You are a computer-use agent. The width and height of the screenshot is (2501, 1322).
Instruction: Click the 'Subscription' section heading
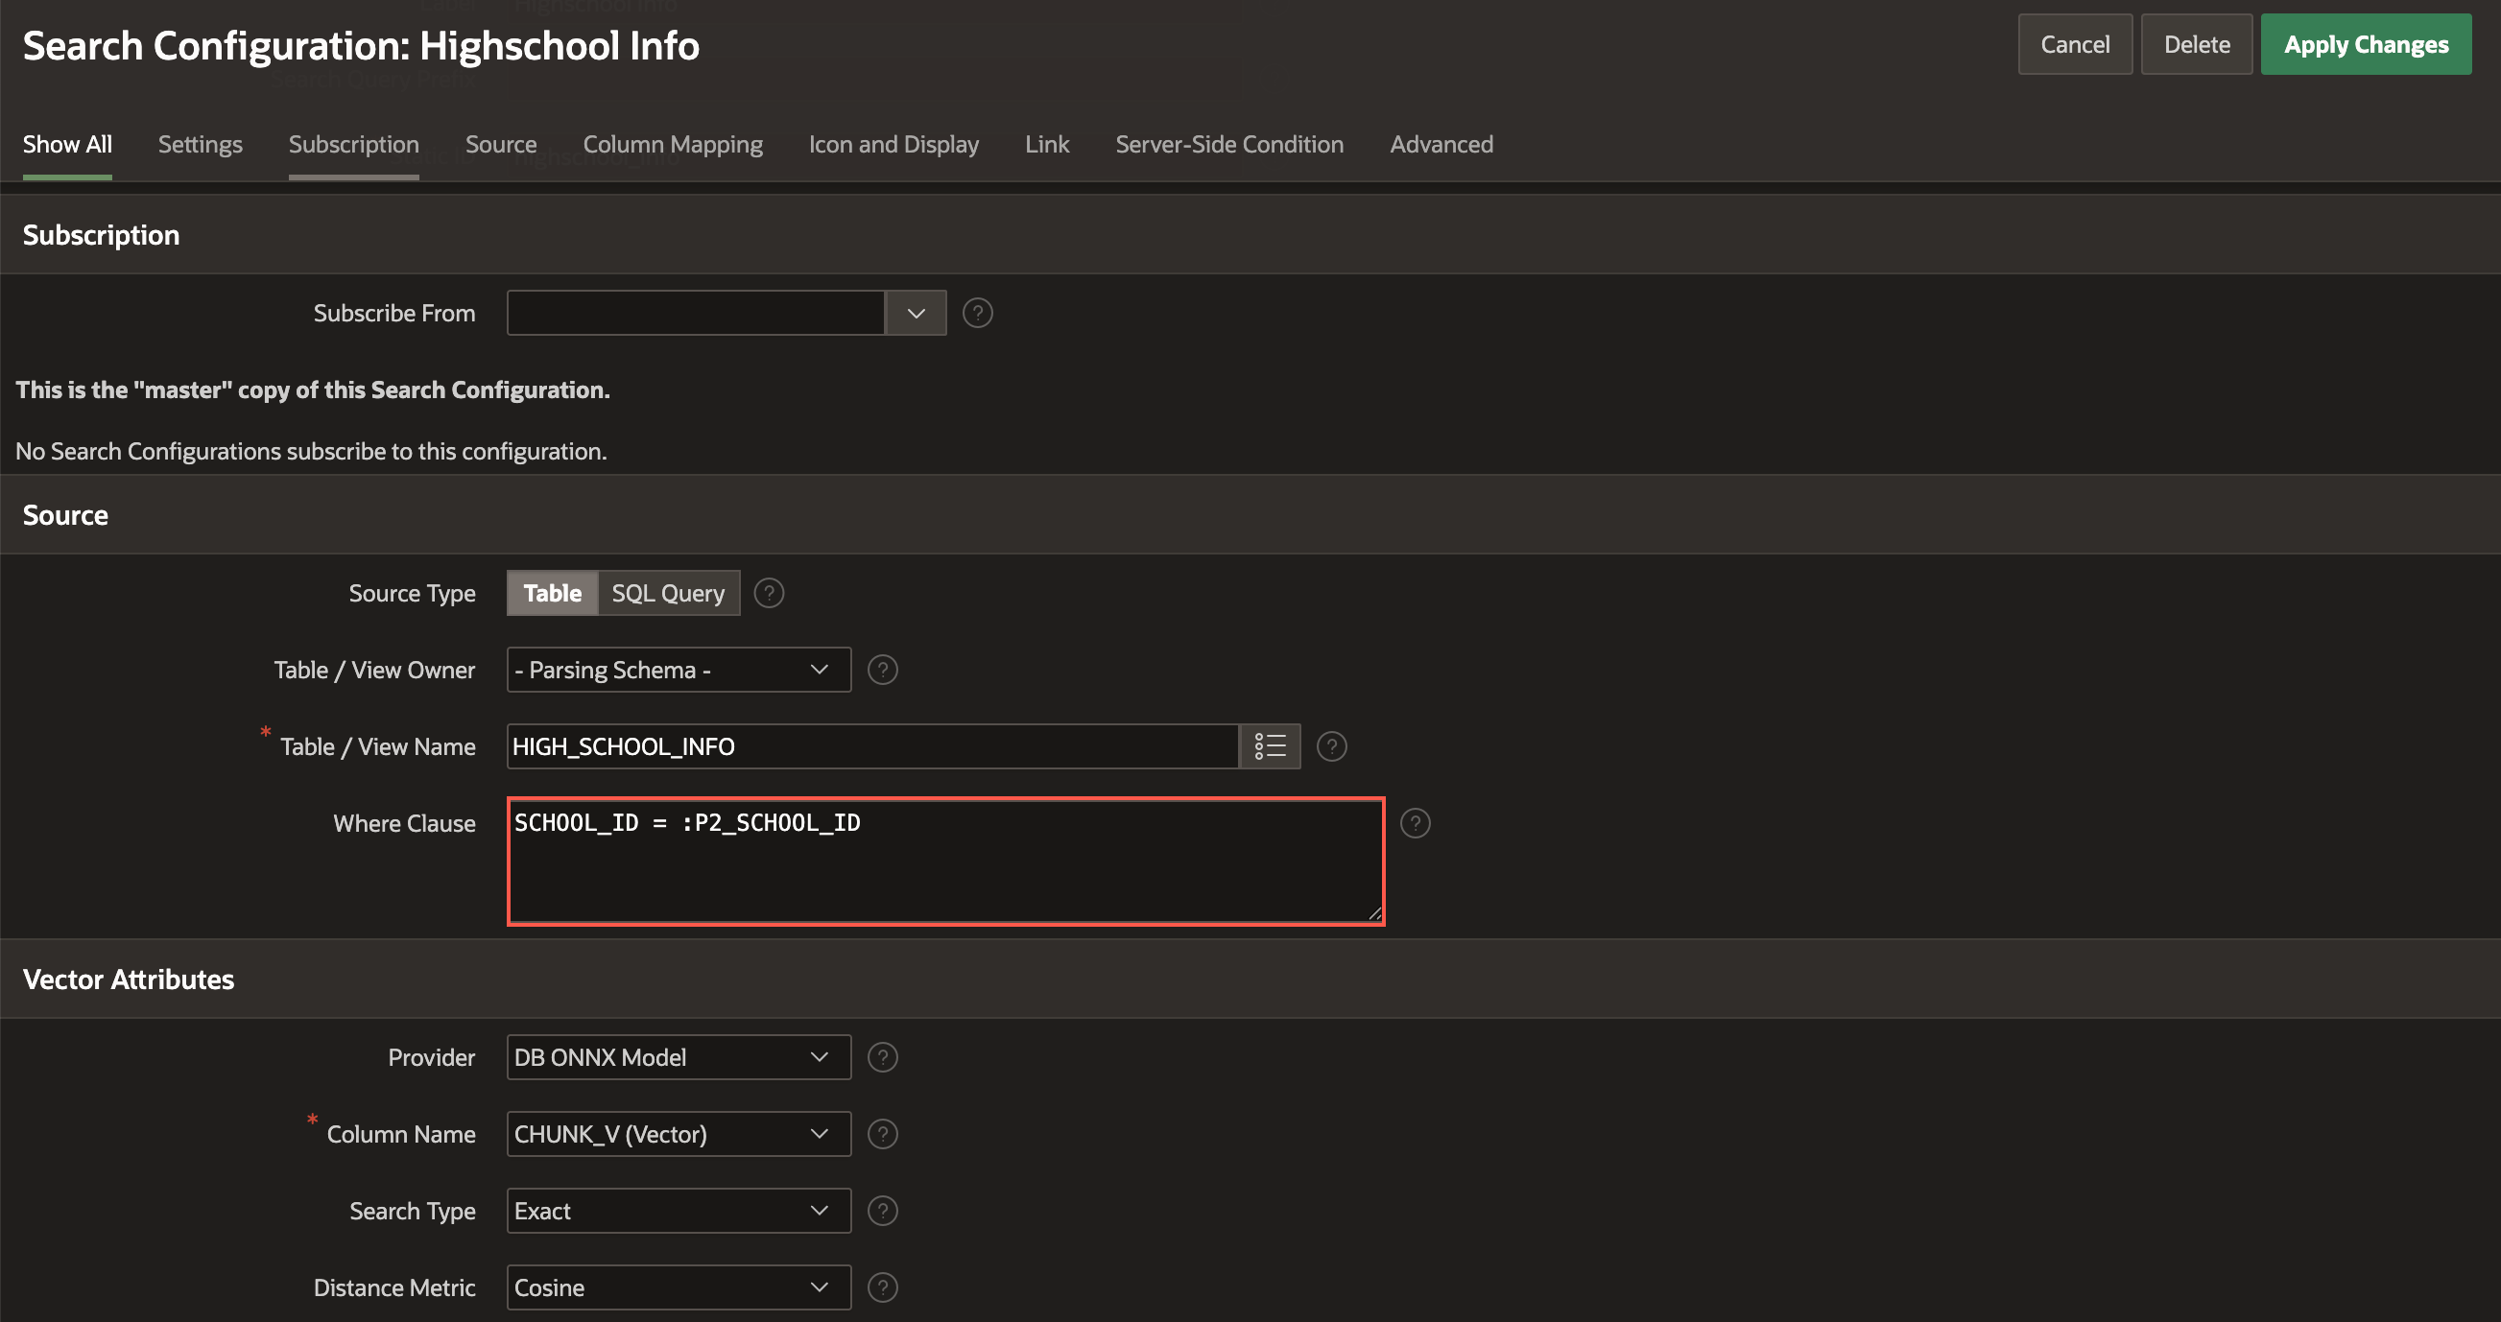point(101,234)
